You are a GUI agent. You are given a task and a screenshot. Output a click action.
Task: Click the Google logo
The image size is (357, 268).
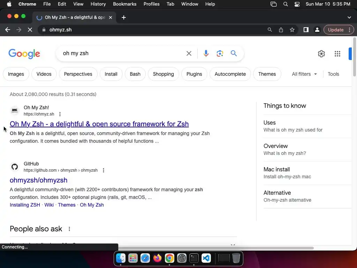(24, 54)
